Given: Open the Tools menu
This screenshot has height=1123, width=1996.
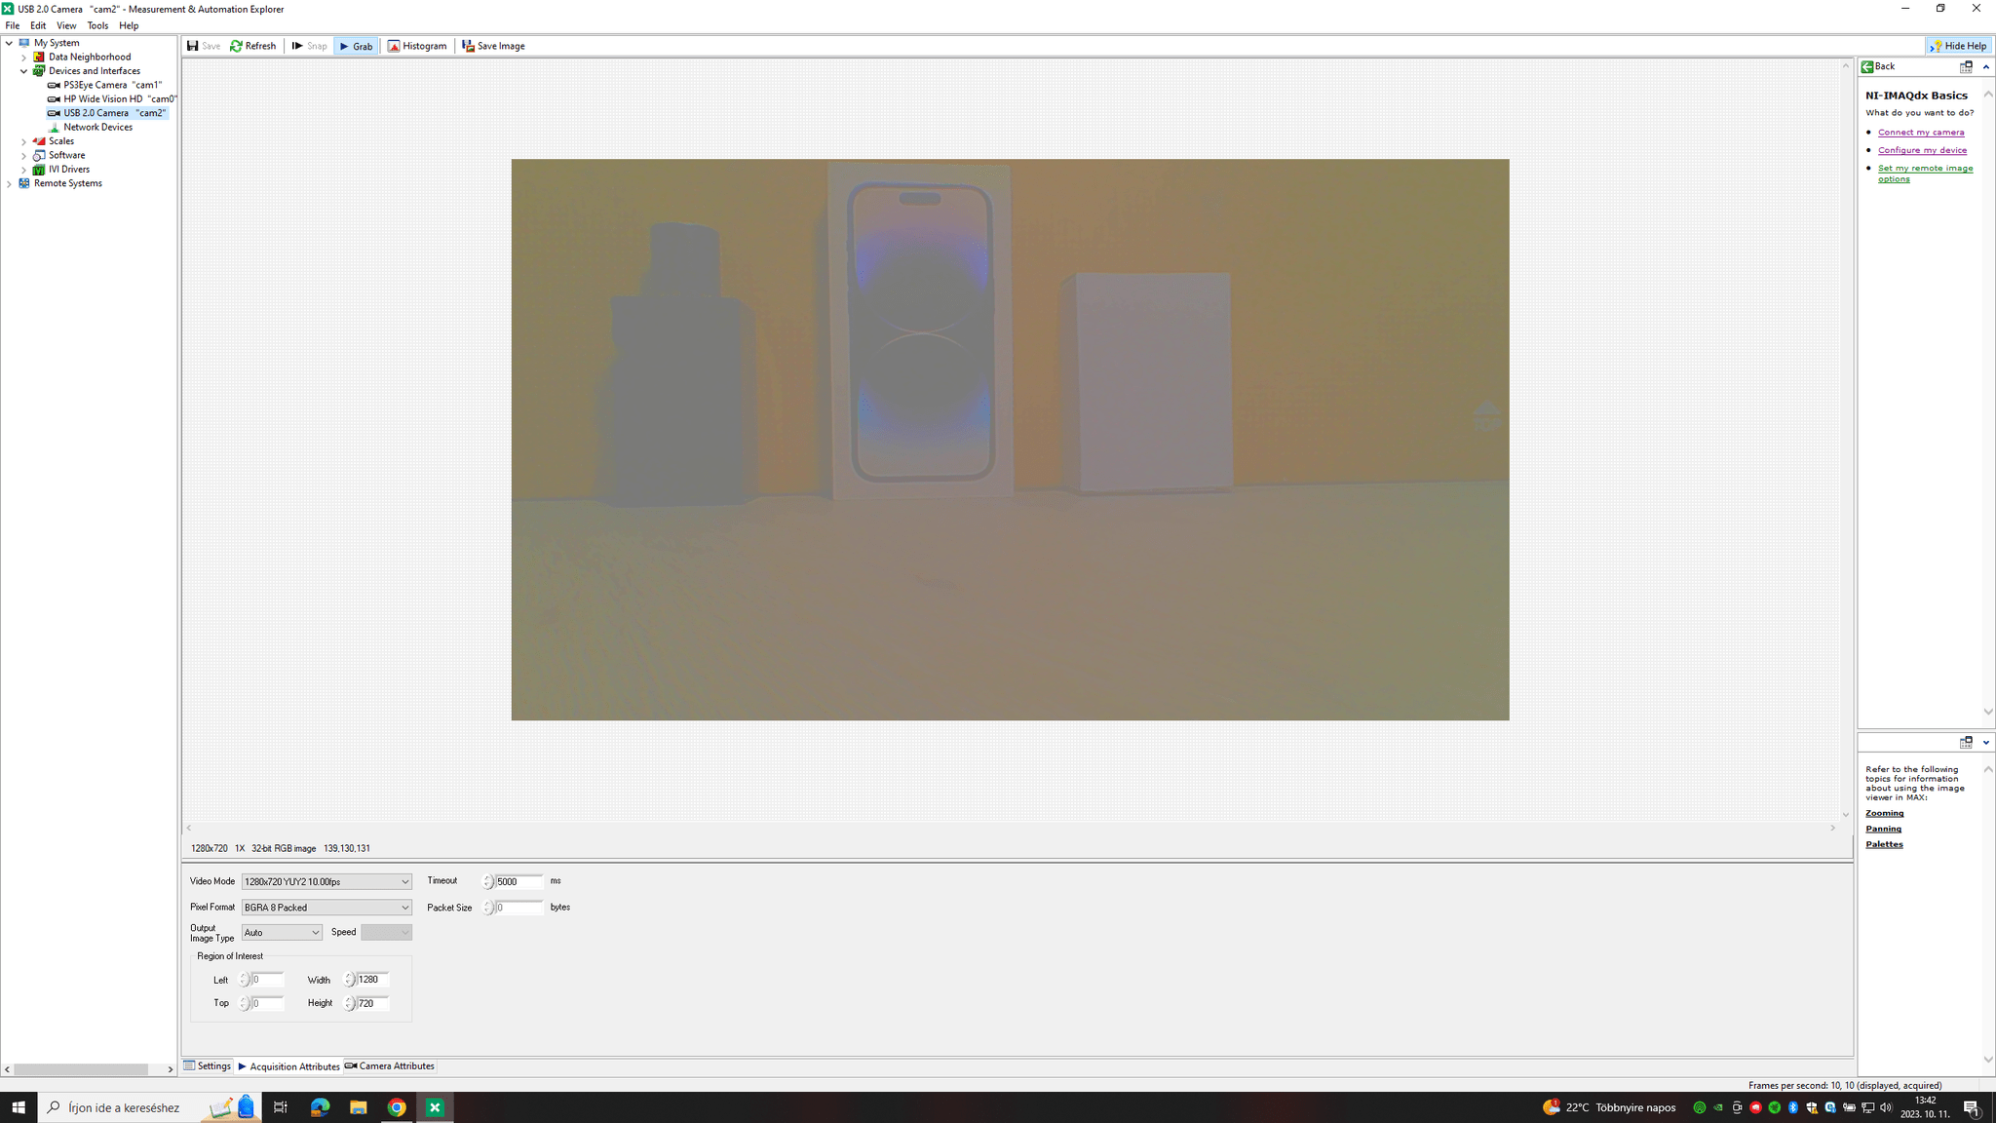Looking at the screenshot, I should 96,25.
